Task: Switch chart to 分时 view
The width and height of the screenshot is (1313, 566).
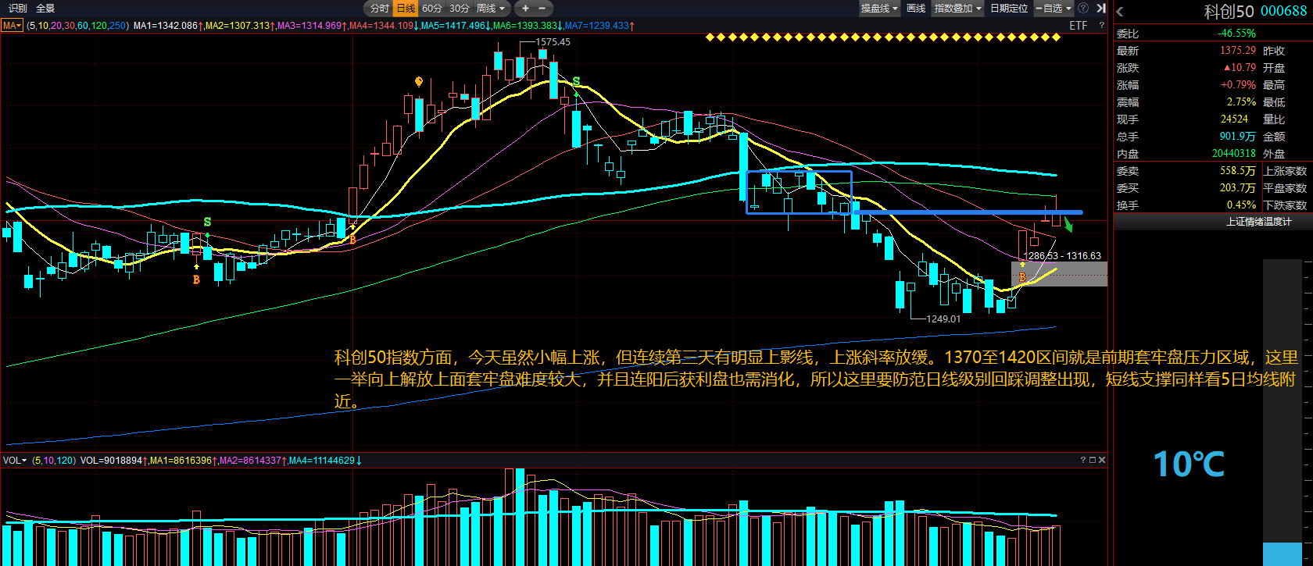Action: pos(379,9)
